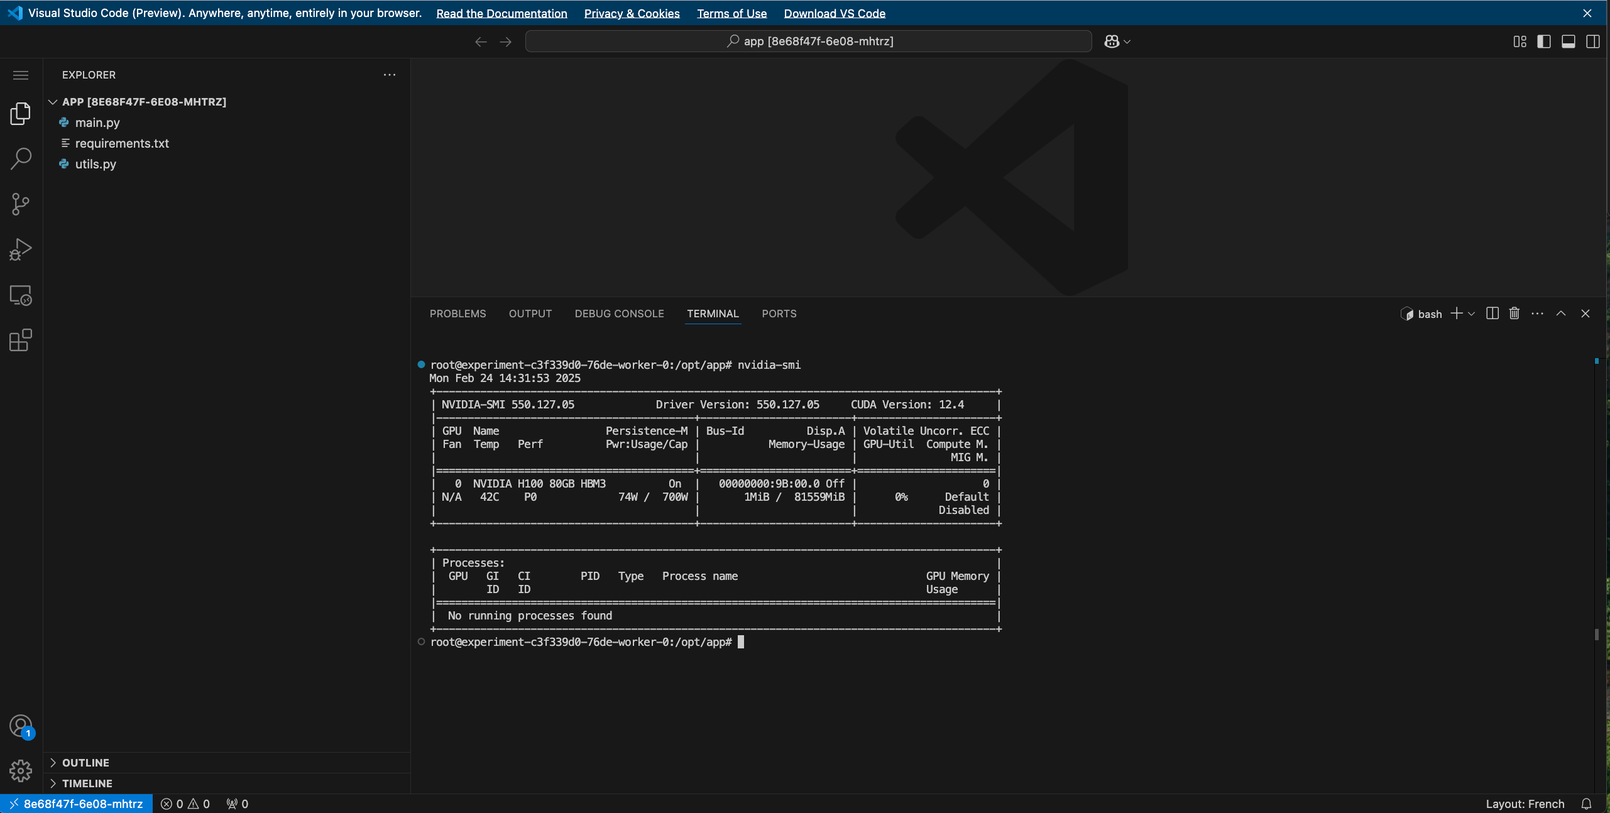Viewport: 1610px width, 813px height.
Task: Open Explorer views and more actions
Action: [x=390, y=75]
